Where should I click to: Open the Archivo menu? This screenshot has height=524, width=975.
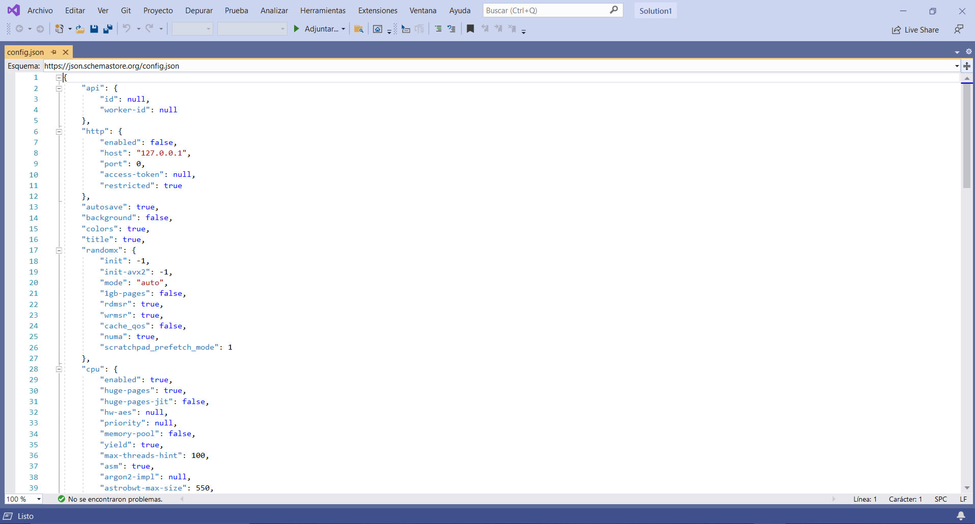click(40, 10)
